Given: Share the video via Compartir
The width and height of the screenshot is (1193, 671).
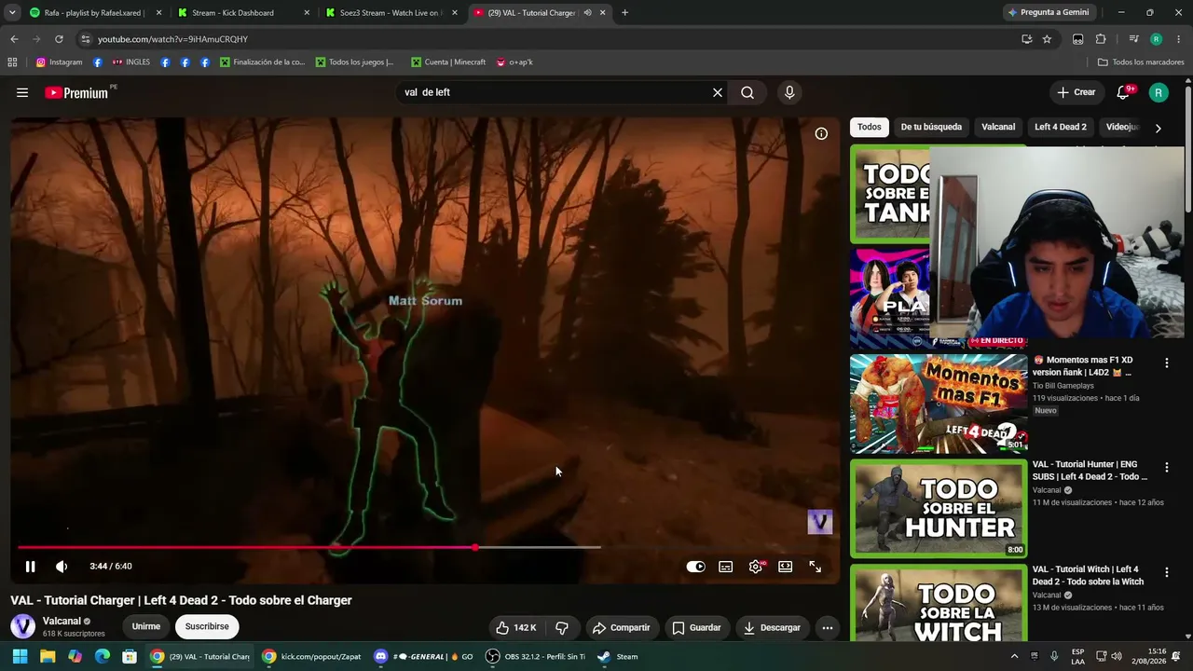Looking at the screenshot, I should tap(622, 627).
